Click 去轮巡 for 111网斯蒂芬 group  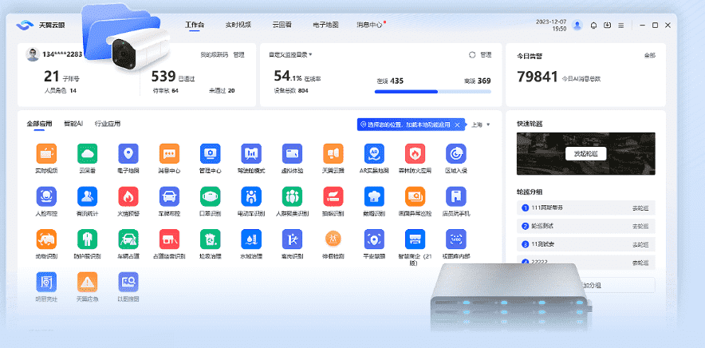(x=640, y=208)
